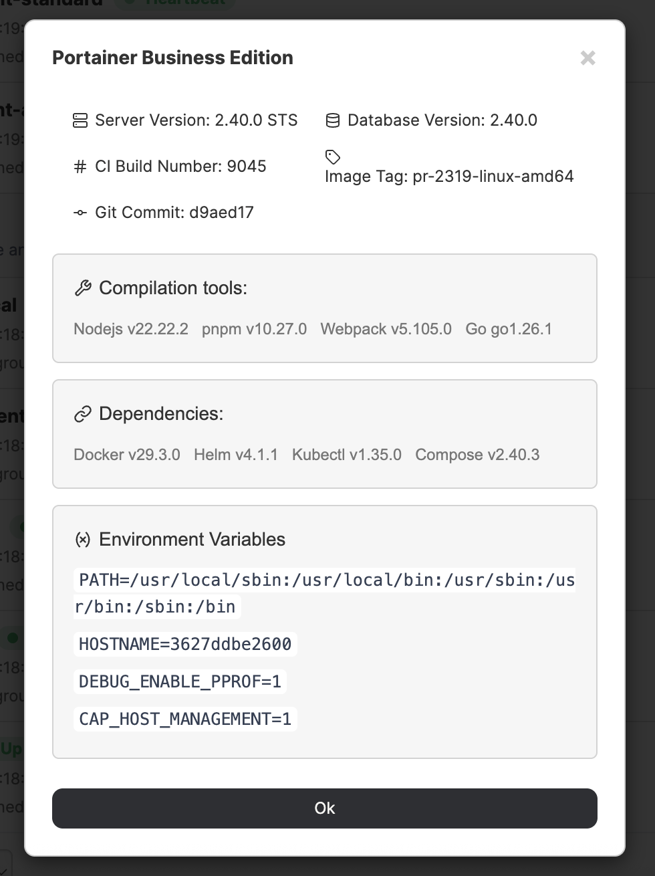The height and width of the screenshot is (876, 655).
Task: Click the Kubectl v1.35.0 dependency label
Action: (x=347, y=455)
